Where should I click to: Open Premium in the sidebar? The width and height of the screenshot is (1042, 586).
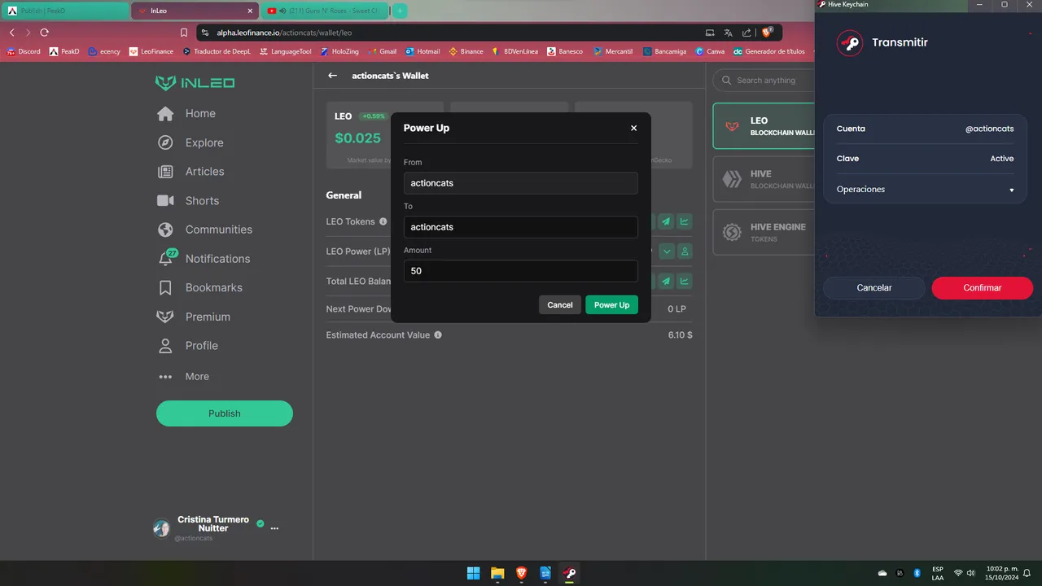point(194,317)
